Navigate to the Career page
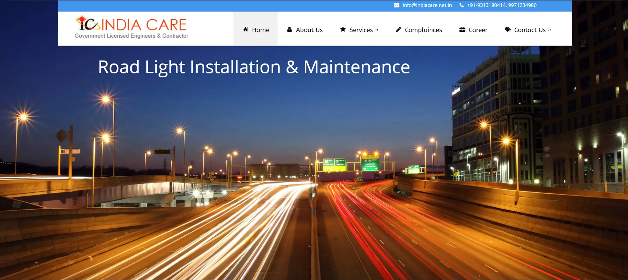The width and height of the screenshot is (628, 280). click(x=478, y=30)
